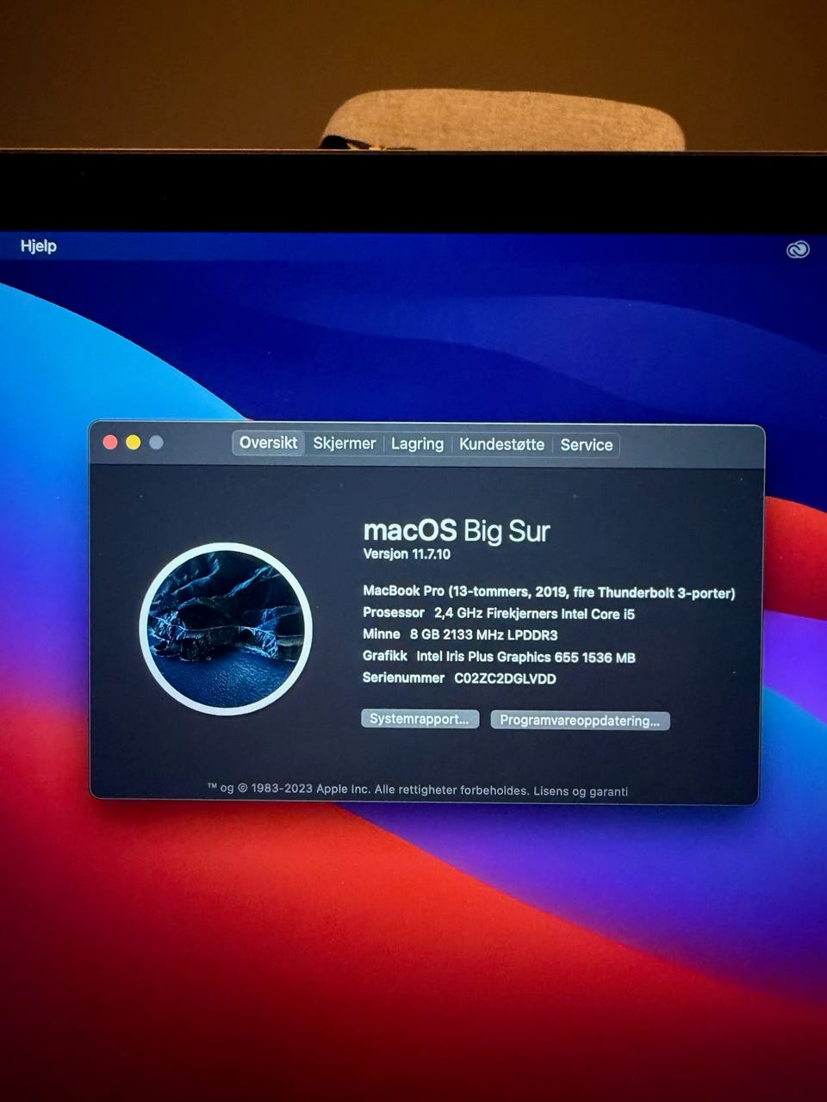Click the 8 GB 2133 MHz LPDDR3 value

tap(483, 635)
